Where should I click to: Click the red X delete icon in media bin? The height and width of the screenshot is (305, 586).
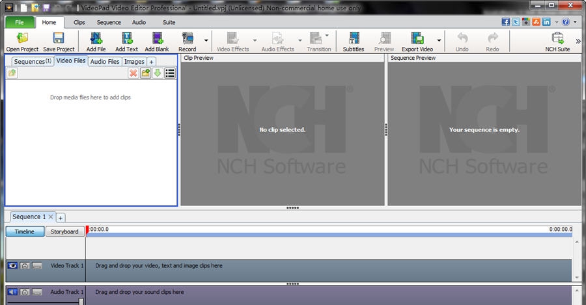133,73
